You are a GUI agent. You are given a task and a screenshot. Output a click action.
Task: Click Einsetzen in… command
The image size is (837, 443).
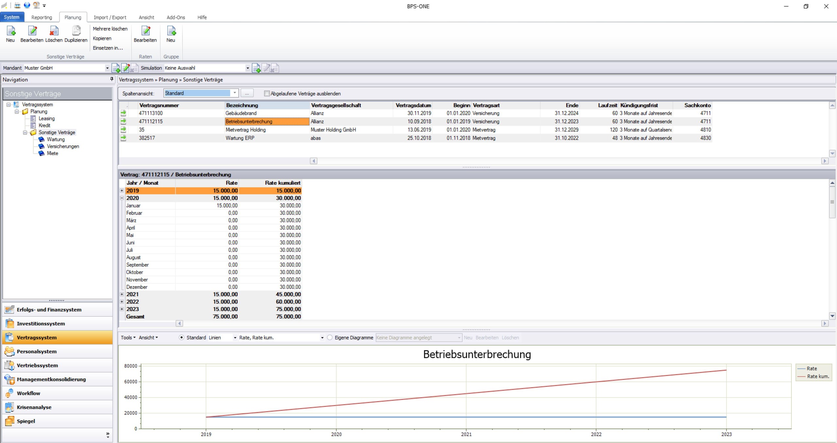108,48
